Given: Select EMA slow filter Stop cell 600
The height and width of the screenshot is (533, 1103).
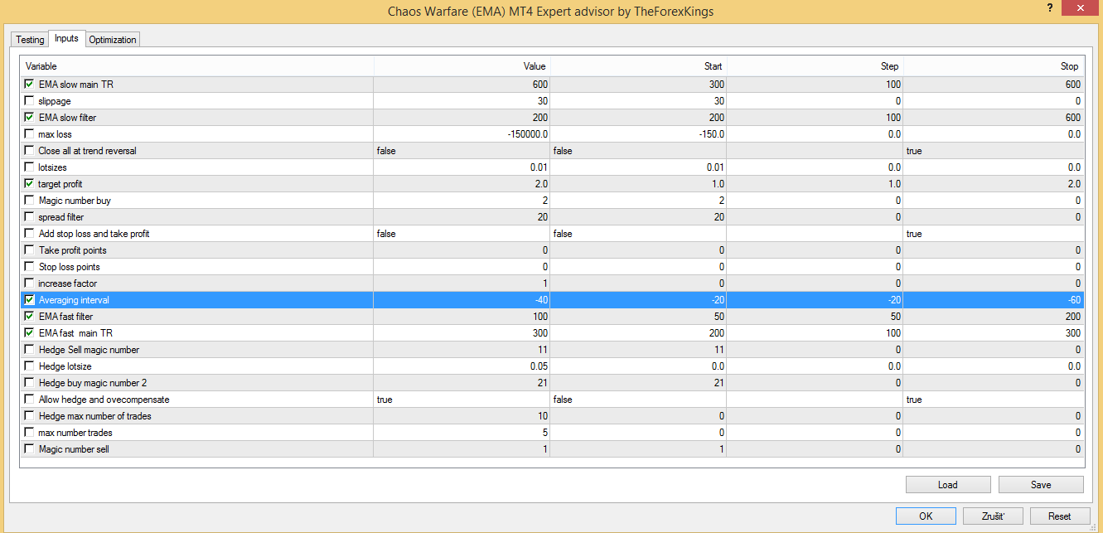Looking at the screenshot, I should [x=992, y=118].
